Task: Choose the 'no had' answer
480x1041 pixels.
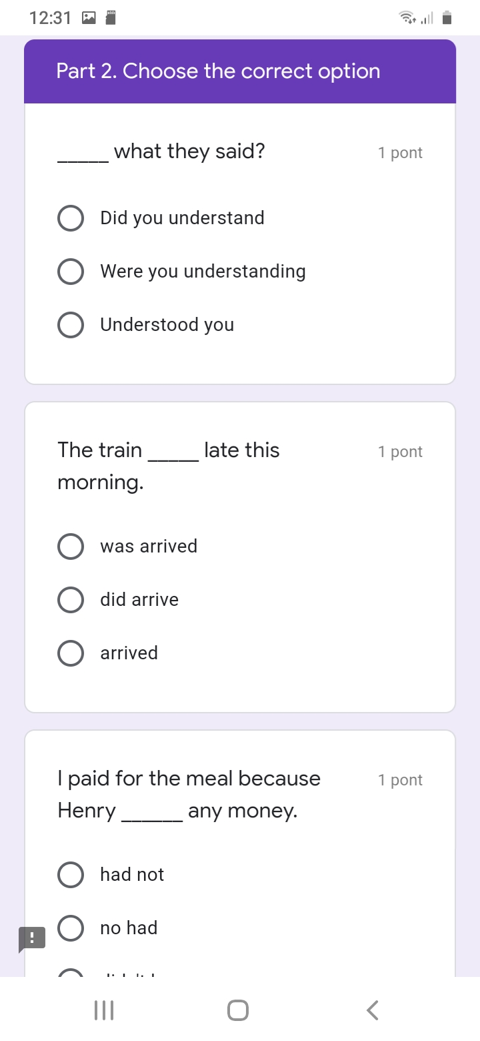Action: click(71, 928)
